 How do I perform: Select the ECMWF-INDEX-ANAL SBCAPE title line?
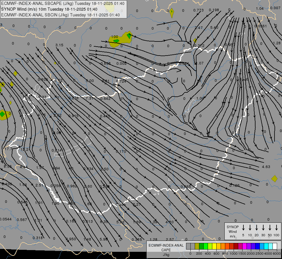(x=63, y=3)
